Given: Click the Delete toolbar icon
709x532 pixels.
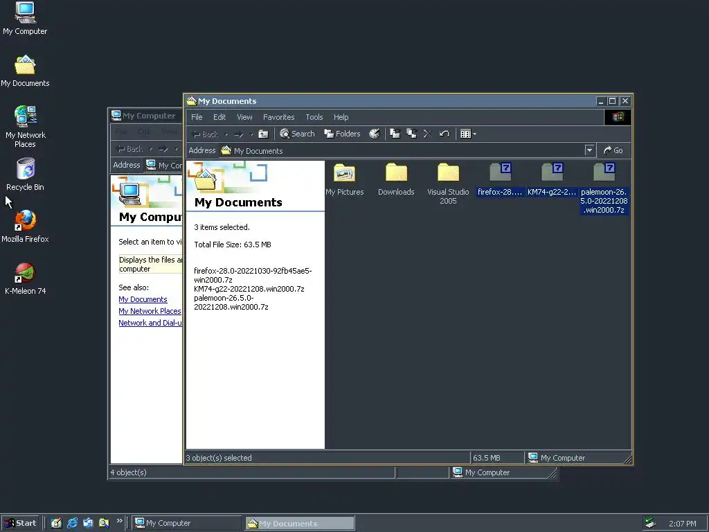Looking at the screenshot, I should click(x=428, y=134).
